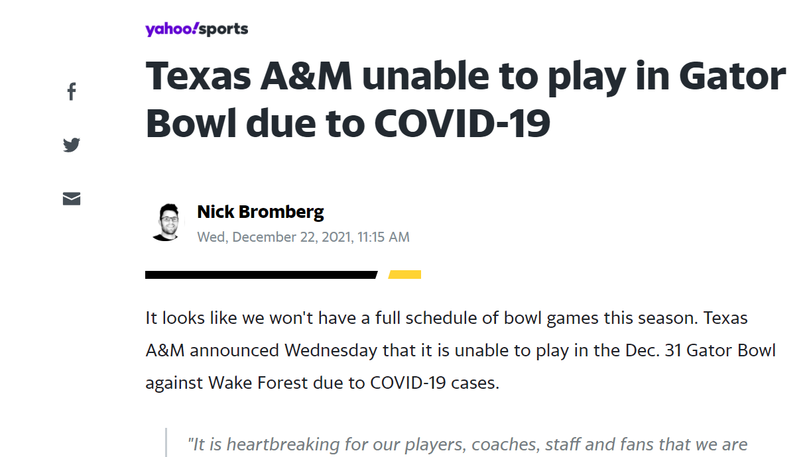
Task: Open author Nick Bromberg's name link
Action: tap(261, 212)
